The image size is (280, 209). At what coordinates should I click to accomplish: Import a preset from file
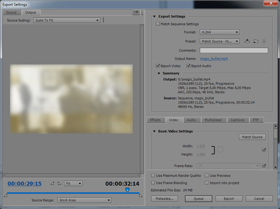pyautogui.click(x=256, y=41)
